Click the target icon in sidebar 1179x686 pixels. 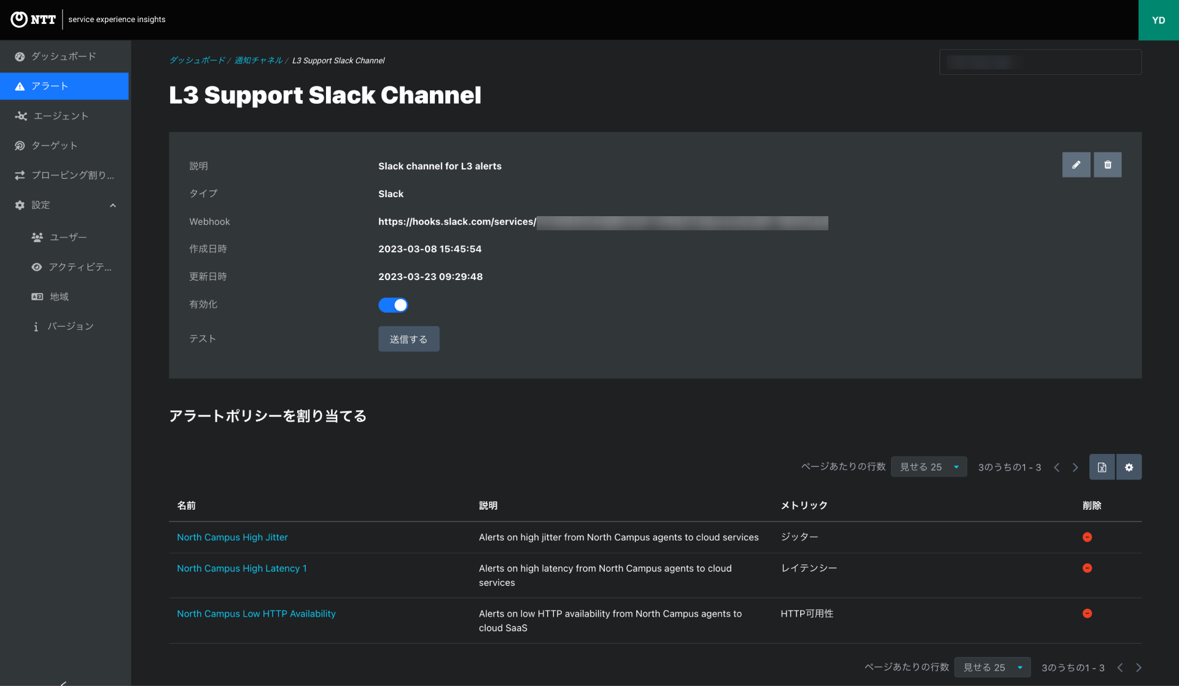coord(20,146)
